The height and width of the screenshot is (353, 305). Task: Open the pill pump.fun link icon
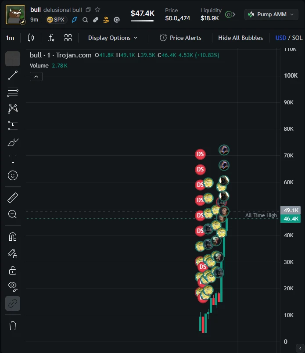pyautogui.click(x=96, y=20)
